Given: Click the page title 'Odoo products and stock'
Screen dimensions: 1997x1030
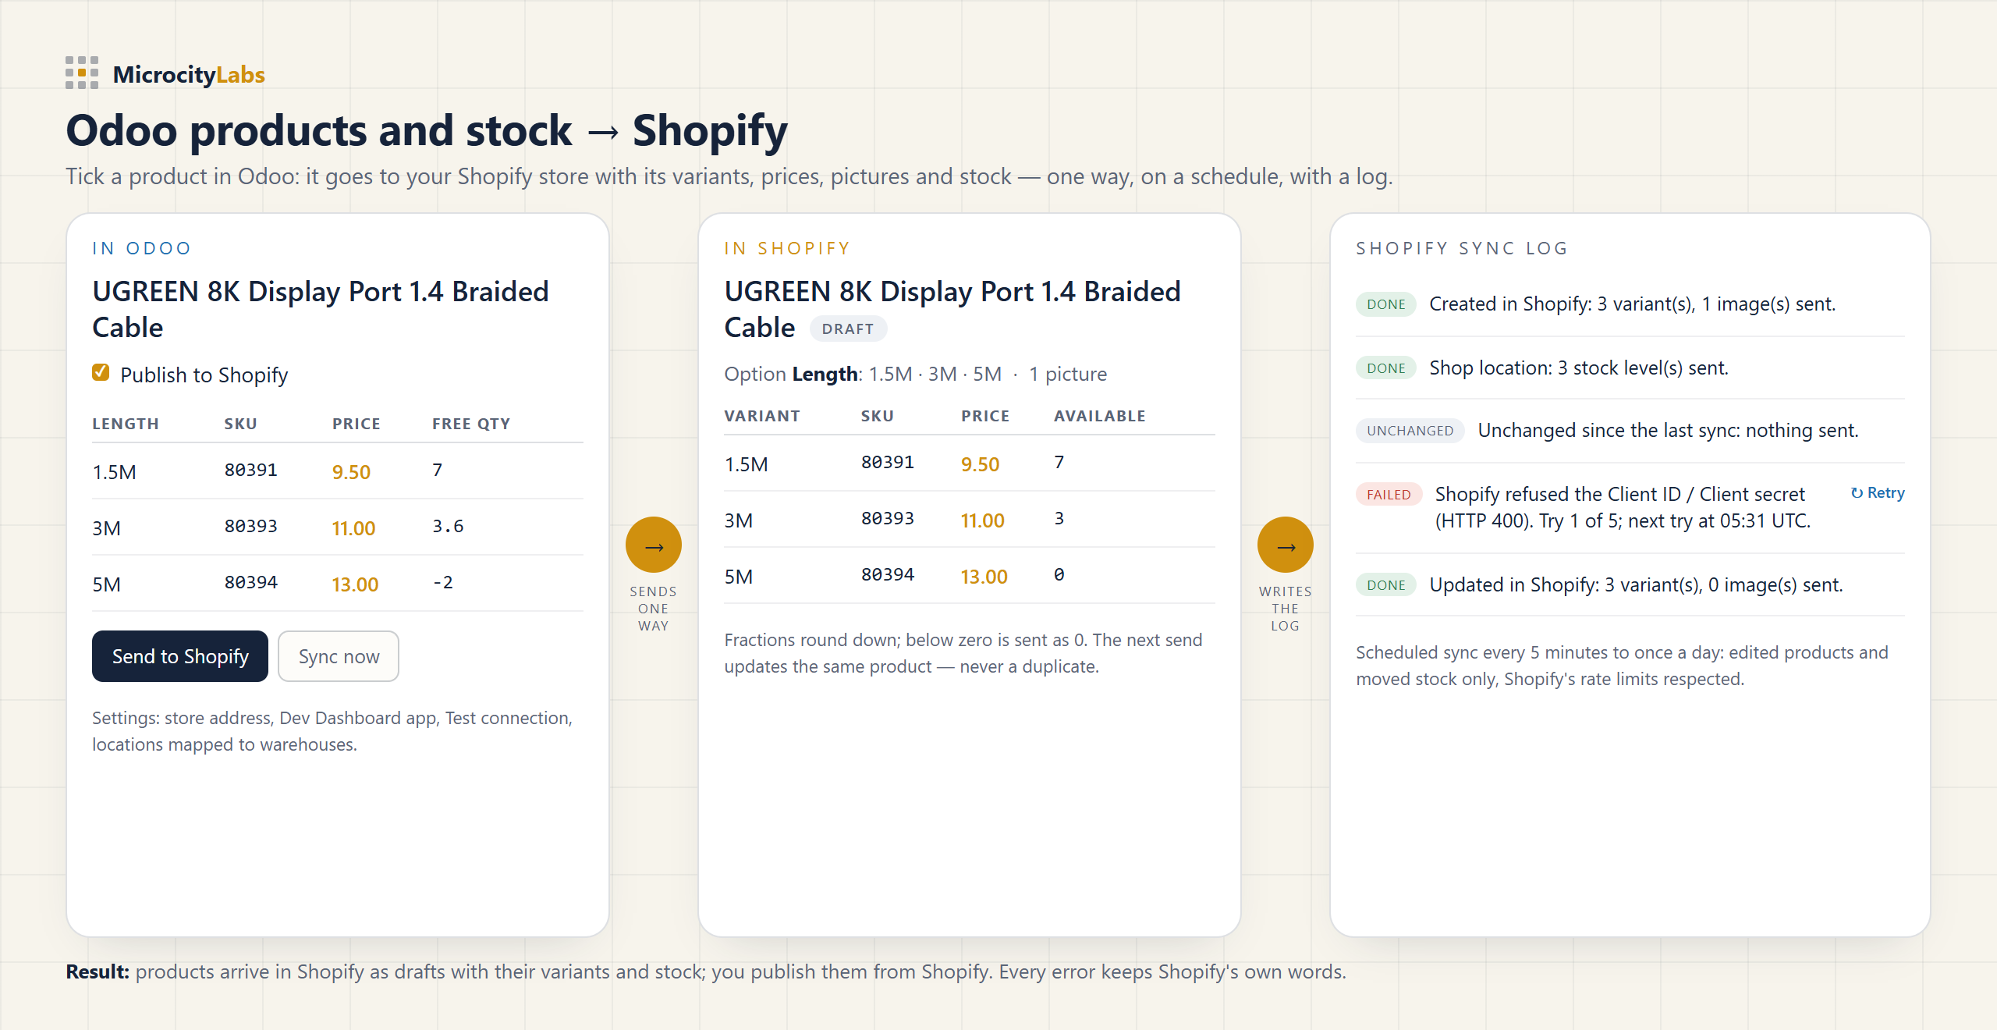Looking at the screenshot, I should [x=427, y=130].
